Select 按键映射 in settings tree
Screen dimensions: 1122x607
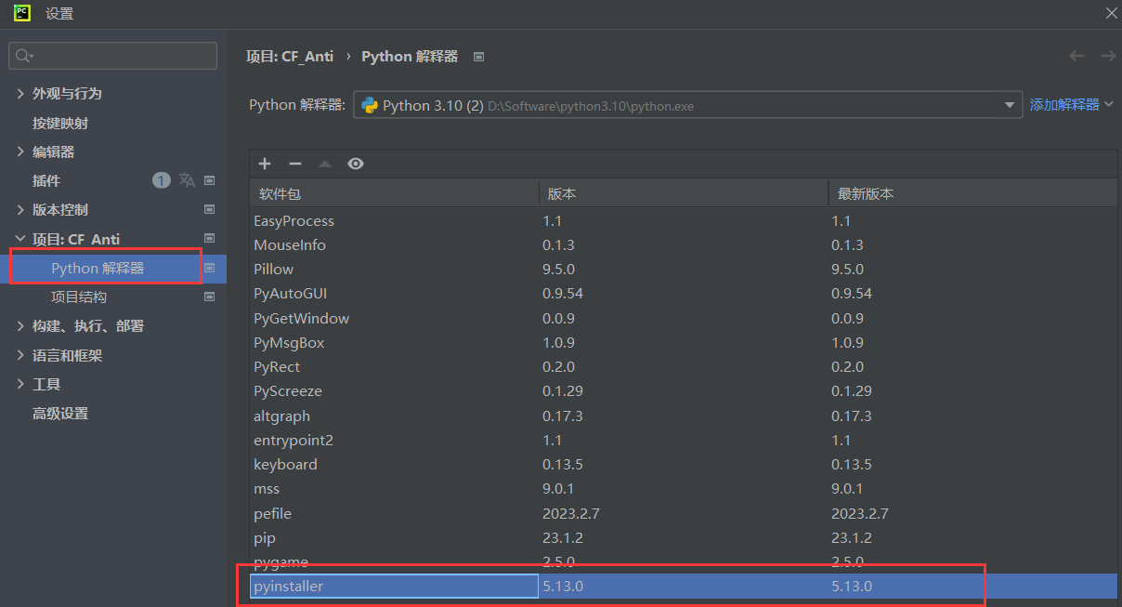[60, 123]
